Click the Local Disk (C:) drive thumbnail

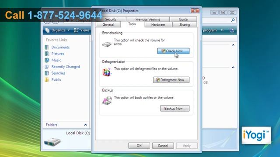(52, 142)
